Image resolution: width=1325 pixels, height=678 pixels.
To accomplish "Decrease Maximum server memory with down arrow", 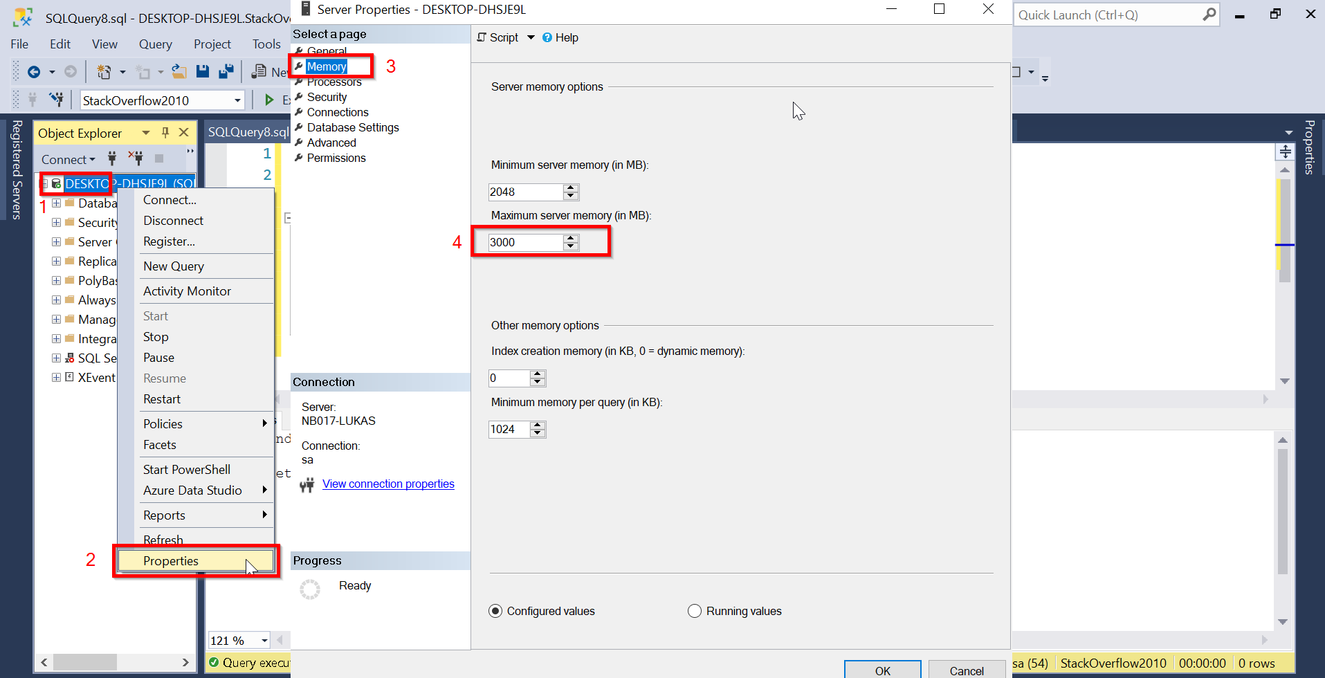I will 571,246.
